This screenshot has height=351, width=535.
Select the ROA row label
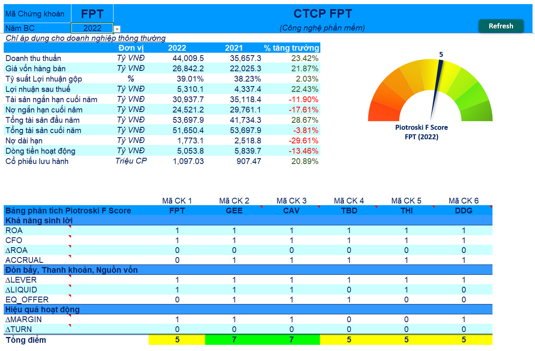tap(14, 231)
